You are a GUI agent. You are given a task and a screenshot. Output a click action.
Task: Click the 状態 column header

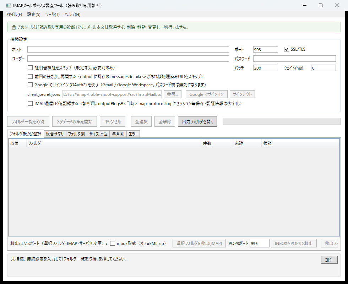300,143
